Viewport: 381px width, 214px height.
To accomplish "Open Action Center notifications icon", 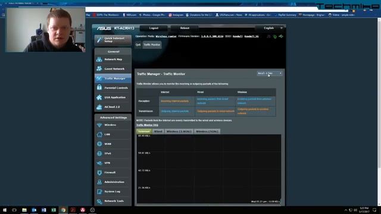I will pyautogui.click(x=374, y=210).
